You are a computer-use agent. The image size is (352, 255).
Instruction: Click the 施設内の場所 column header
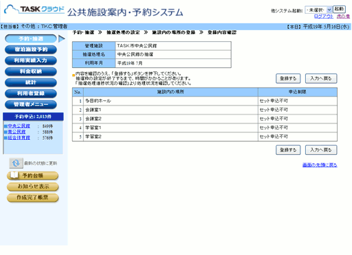point(170,92)
